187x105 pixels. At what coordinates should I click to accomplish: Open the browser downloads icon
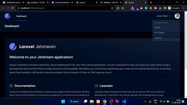pyautogui.click(x=160, y=8)
